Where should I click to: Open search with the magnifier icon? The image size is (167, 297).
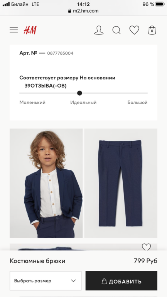tap(116, 30)
